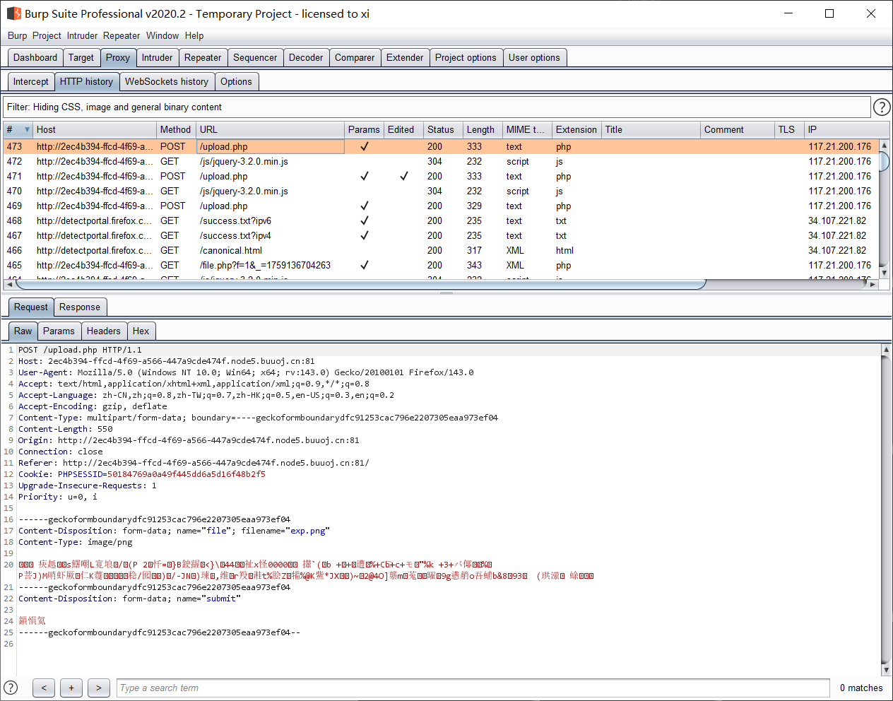
Task: Open the Comparer tab
Action: 355,58
